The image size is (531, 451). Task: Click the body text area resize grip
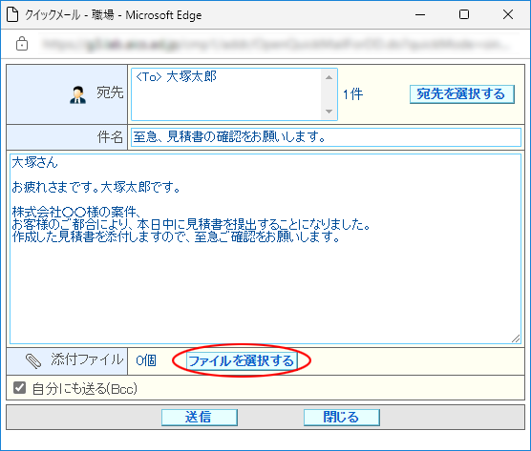coord(516,338)
